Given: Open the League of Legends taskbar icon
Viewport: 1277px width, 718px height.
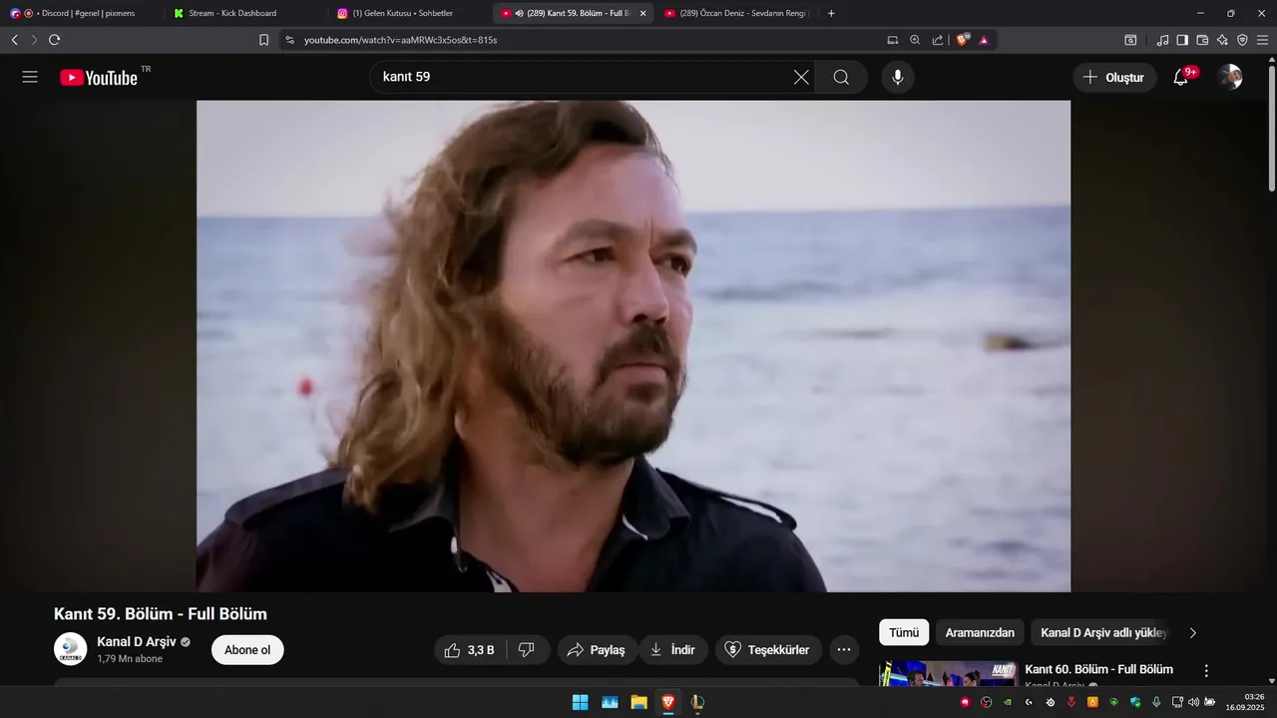Looking at the screenshot, I should pyautogui.click(x=697, y=702).
